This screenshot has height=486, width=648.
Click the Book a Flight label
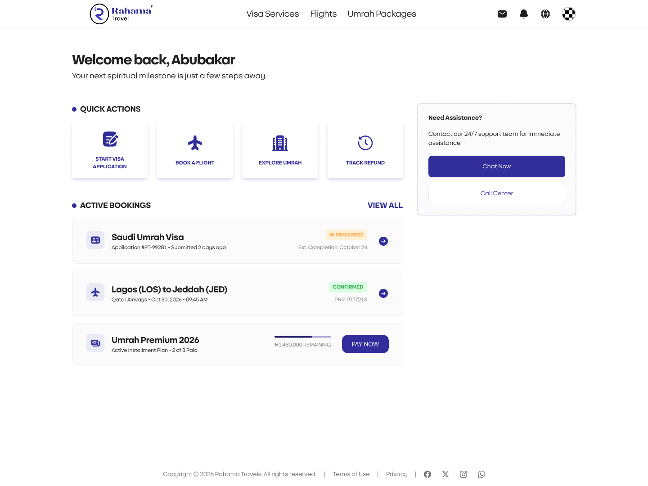[x=195, y=163]
